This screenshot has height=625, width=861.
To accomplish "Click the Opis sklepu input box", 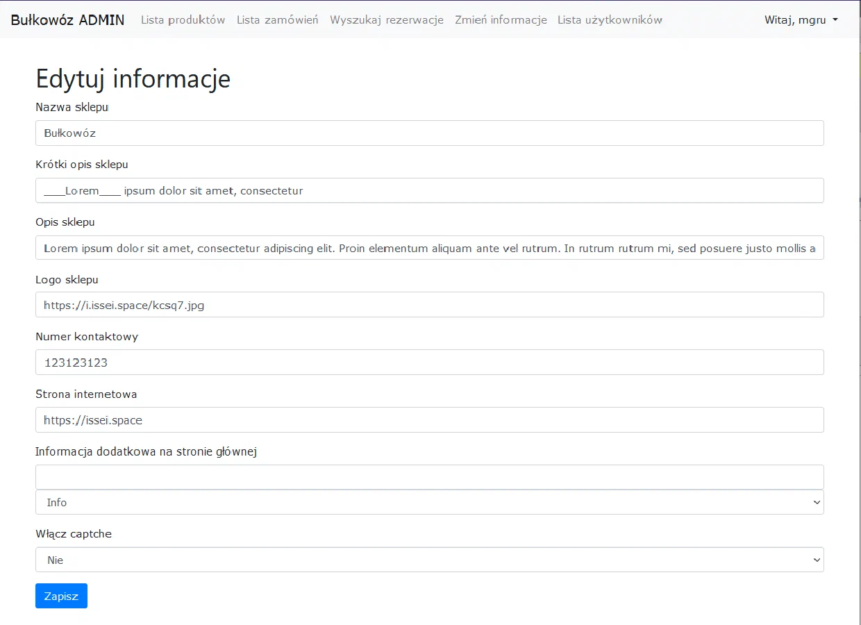I will tap(429, 248).
